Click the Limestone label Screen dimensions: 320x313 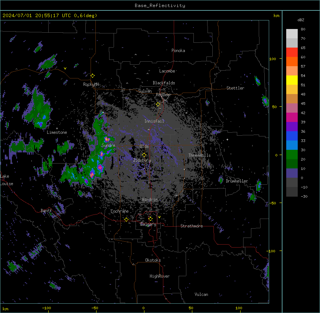point(57,132)
